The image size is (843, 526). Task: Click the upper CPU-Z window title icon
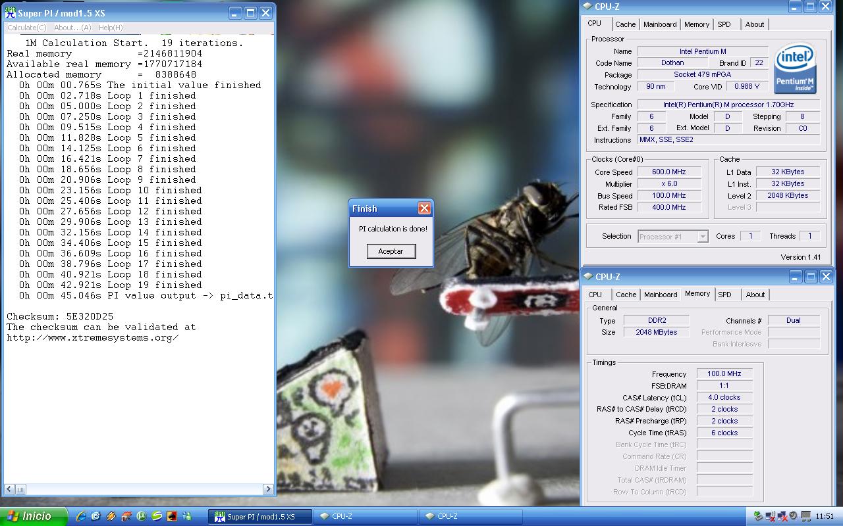pyautogui.click(x=587, y=7)
